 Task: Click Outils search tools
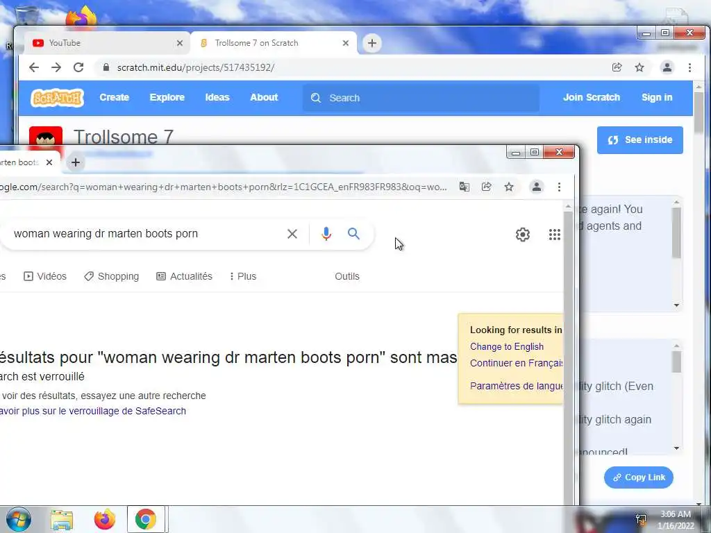click(347, 276)
